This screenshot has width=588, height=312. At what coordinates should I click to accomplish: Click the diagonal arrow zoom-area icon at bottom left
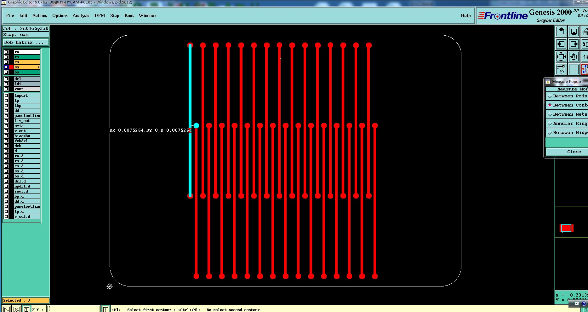coord(6,309)
